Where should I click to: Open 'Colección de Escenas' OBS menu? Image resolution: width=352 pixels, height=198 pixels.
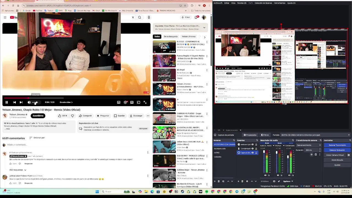[263, 3]
